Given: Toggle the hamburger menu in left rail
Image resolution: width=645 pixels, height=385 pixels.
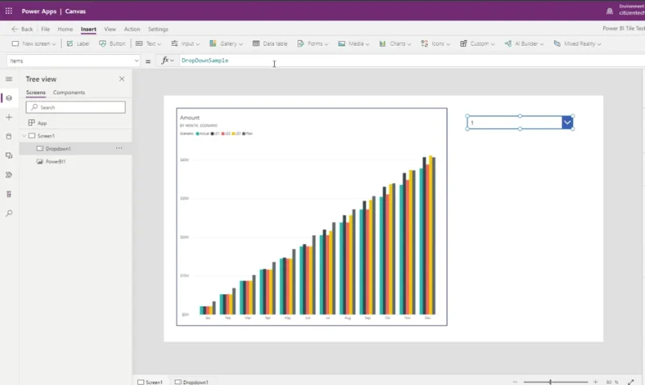Looking at the screenshot, I should [x=9, y=79].
